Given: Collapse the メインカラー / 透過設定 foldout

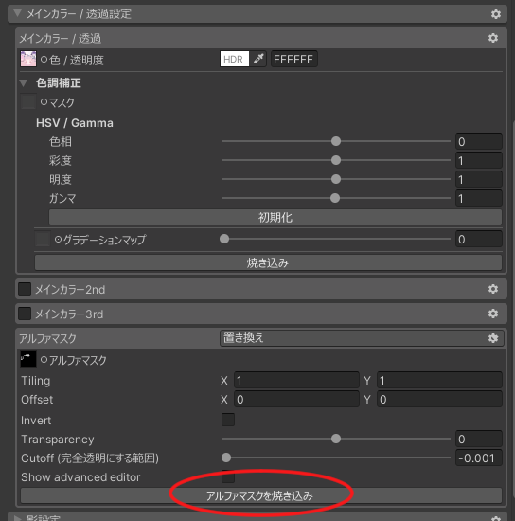Looking at the screenshot, I should 18,13.
